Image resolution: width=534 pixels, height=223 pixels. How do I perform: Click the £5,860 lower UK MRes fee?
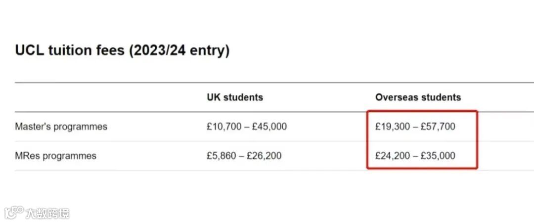tap(222, 156)
